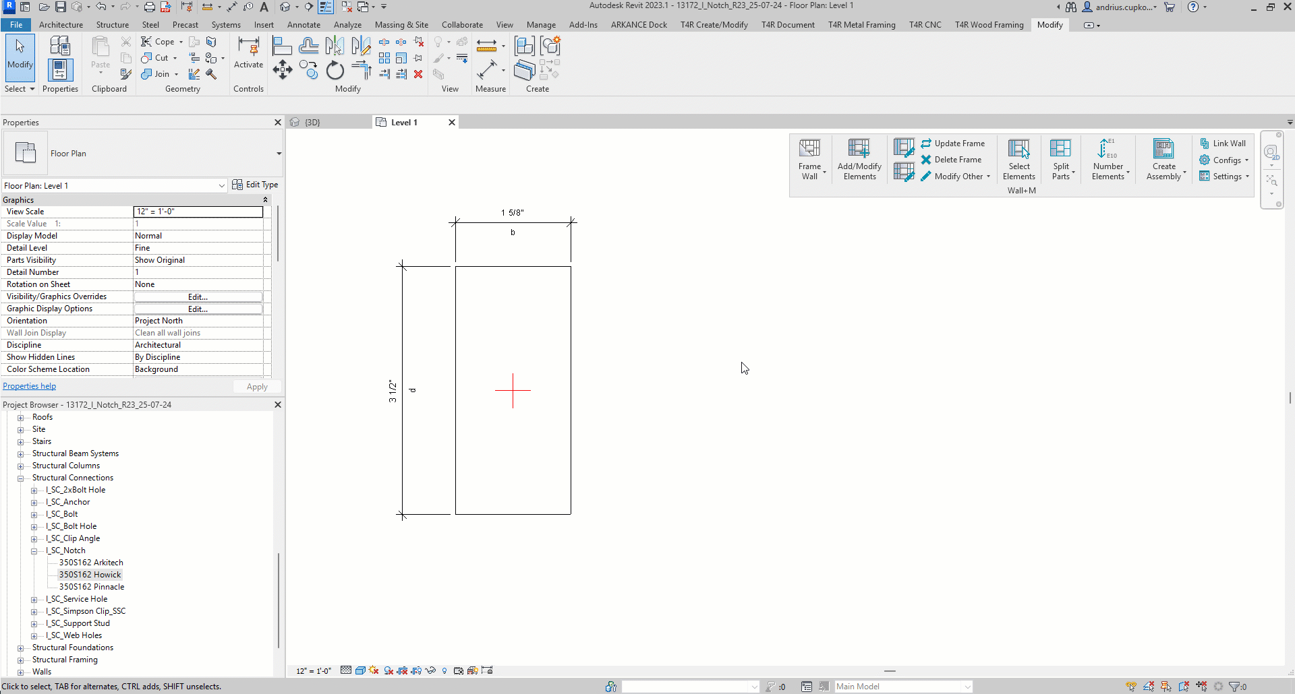Click the Number Elements tool
The width and height of the screenshot is (1295, 694).
click(x=1108, y=160)
